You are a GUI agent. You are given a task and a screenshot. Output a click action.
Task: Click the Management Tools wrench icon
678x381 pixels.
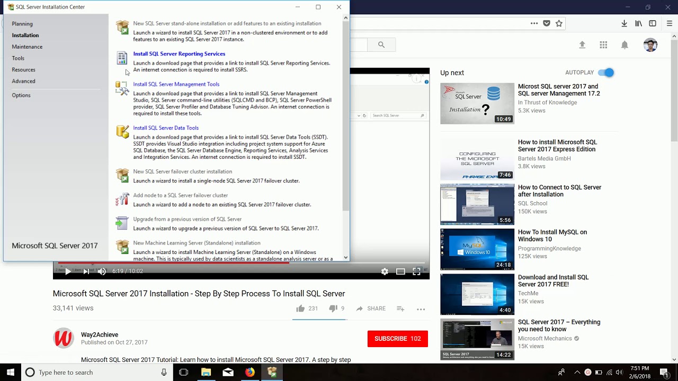[122, 88]
